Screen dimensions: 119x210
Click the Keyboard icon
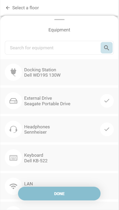pos(14,158)
